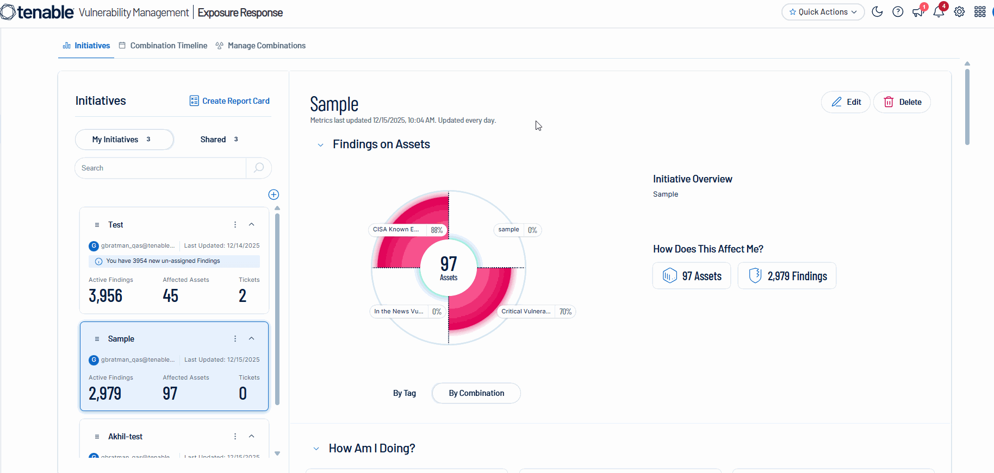Open the settings gear icon

pyautogui.click(x=959, y=12)
